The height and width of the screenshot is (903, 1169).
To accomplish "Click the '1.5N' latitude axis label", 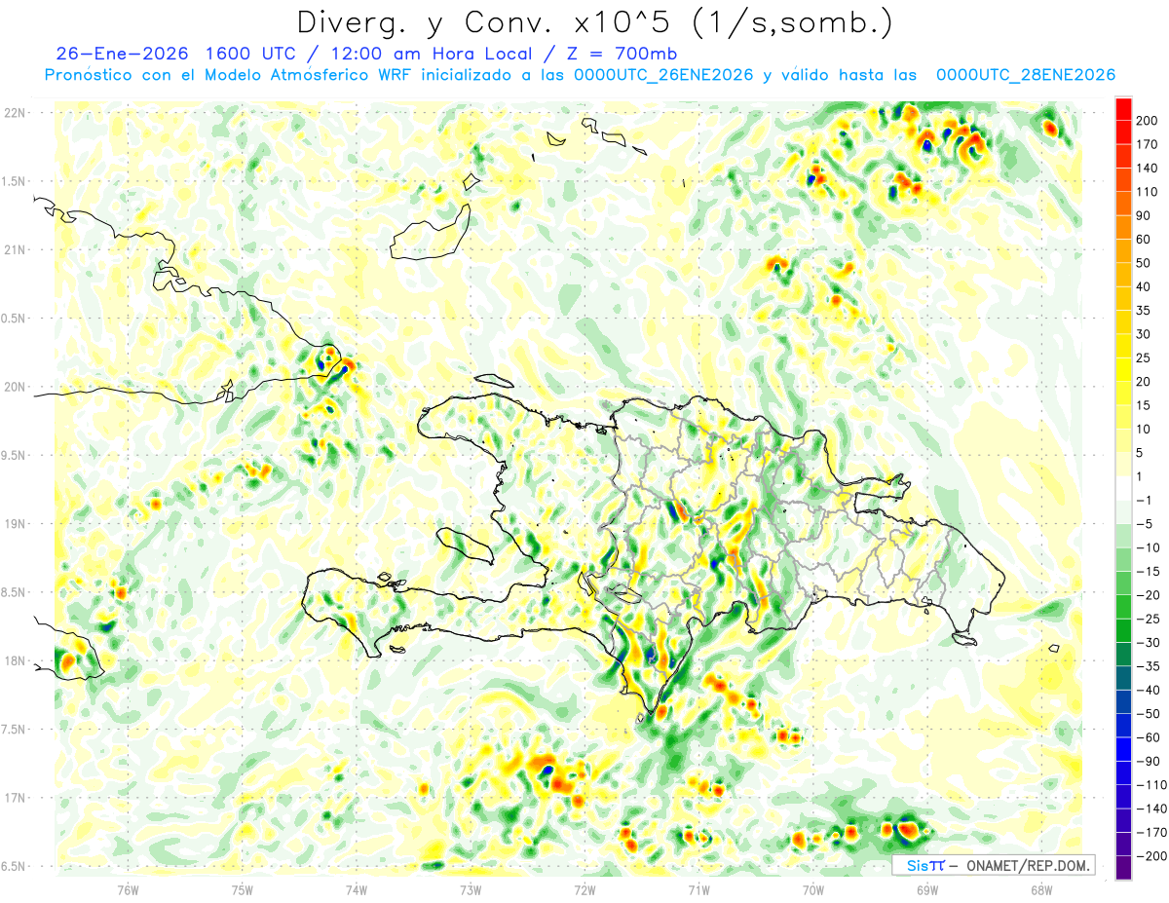I will [15, 181].
